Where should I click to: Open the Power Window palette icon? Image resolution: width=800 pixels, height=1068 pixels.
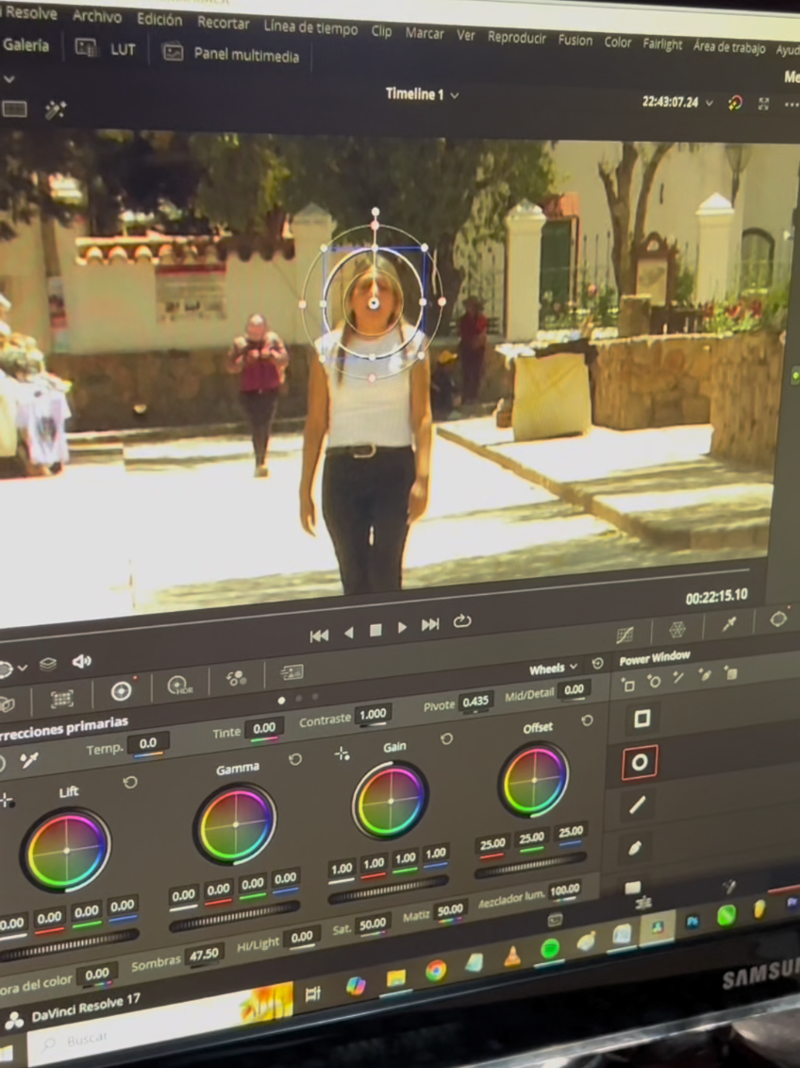click(x=778, y=619)
